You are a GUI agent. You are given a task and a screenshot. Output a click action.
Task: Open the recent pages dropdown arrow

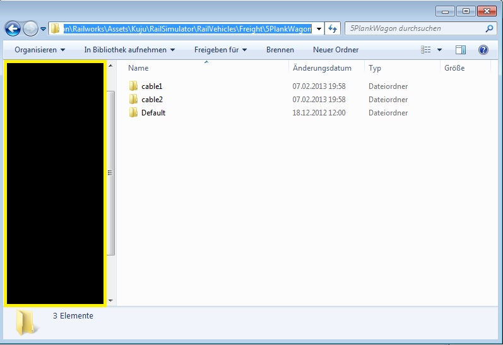(43, 29)
